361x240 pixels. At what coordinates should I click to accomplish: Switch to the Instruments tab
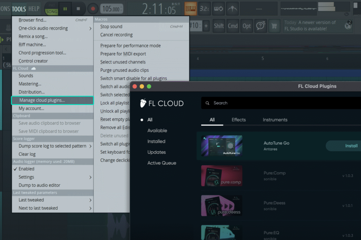[x=275, y=120]
